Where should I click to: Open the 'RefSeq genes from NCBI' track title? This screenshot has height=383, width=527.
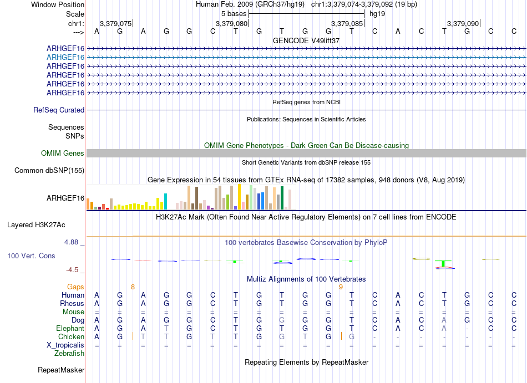pyautogui.click(x=306, y=102)
